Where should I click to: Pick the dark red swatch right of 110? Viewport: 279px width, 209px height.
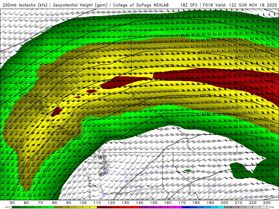tap(100, 207)
